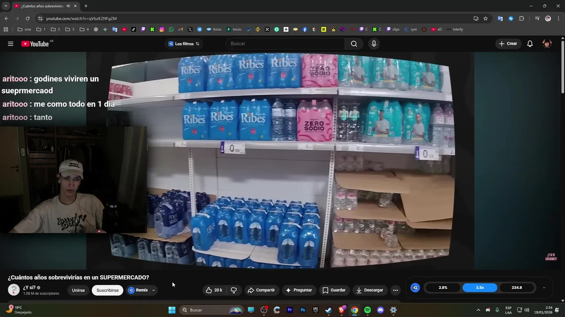This screenshot has width=565, height=317.
Task: Open the Telegram bookmark icon
Action: coord(200,29)
